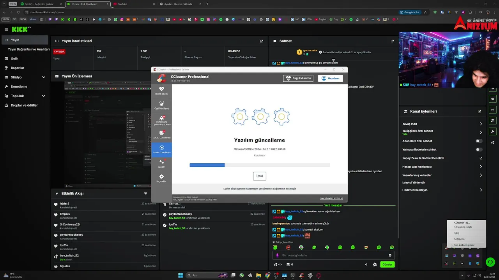This screenshot has height=280, width=499.
Task: Open Hesabım in CCleaner
Action: click(x=331, y=78)
